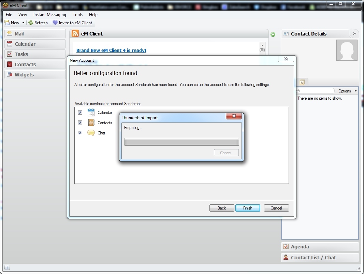Open the Mail section in sidebar
The image size is (364, 274).
(x=35, y=34)
